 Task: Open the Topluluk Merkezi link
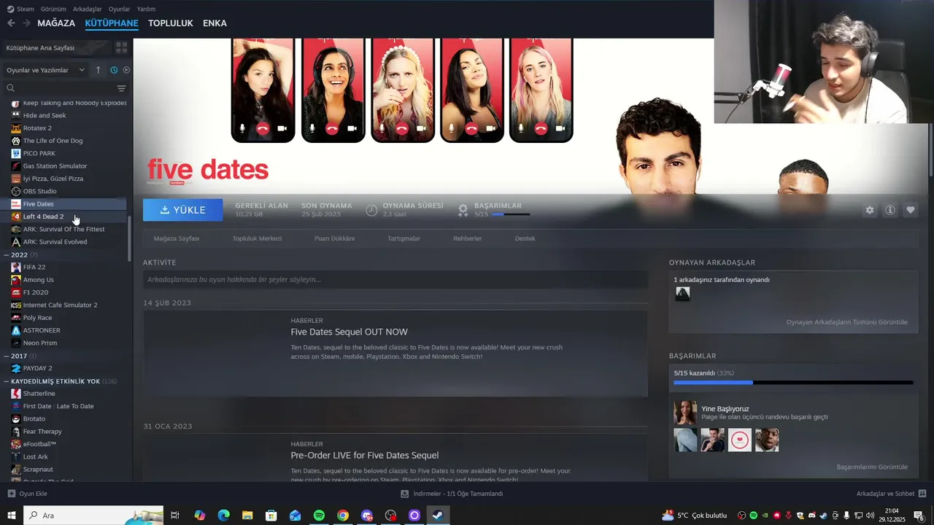257,238
